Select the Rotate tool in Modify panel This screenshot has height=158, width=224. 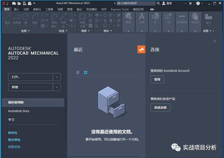(105, 15)
